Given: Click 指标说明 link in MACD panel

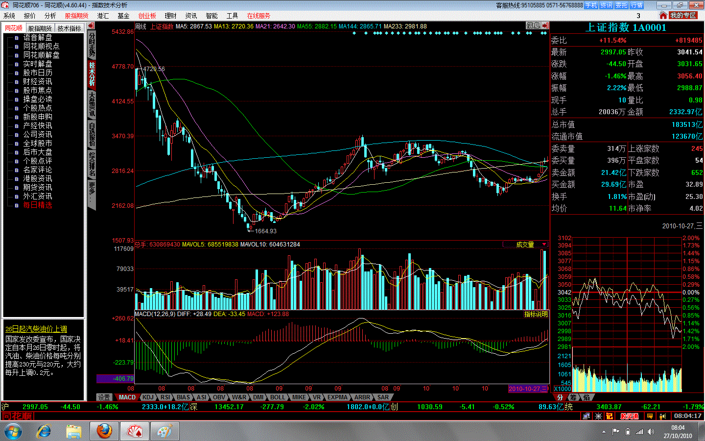Looking at the screenshot, I should (x=536, y=314).
